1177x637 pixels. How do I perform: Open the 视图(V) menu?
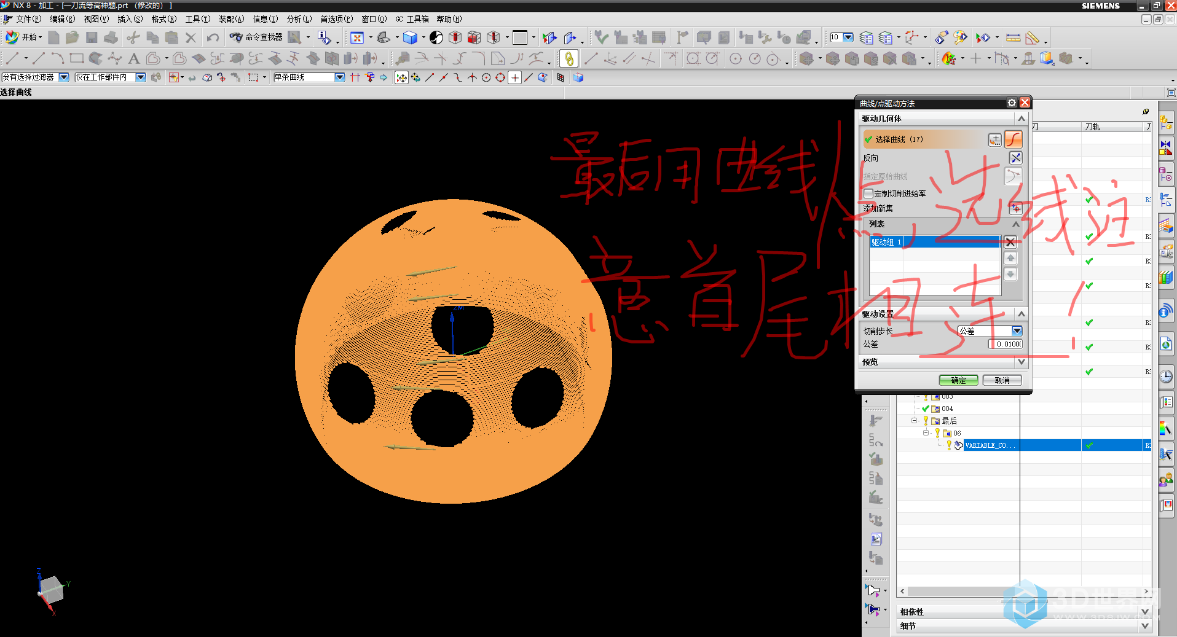click(96, 19)
